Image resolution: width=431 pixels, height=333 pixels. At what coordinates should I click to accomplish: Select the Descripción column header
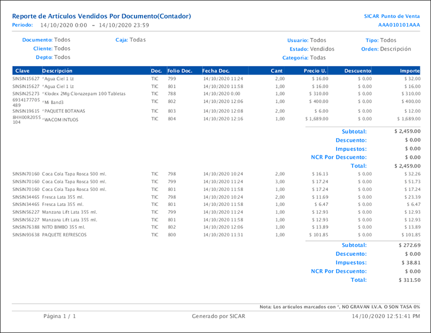pos(57,71)
